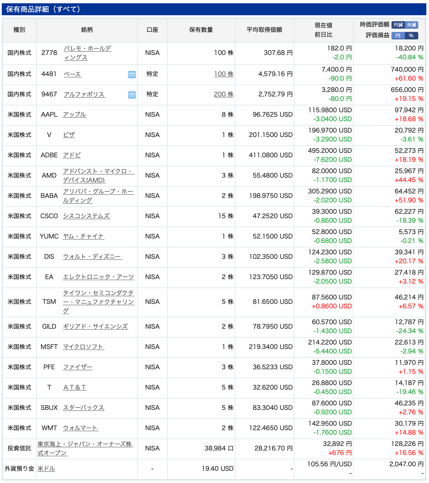Open the アップル stock link
Screen dimensions: 429x483
pos(75,115)
